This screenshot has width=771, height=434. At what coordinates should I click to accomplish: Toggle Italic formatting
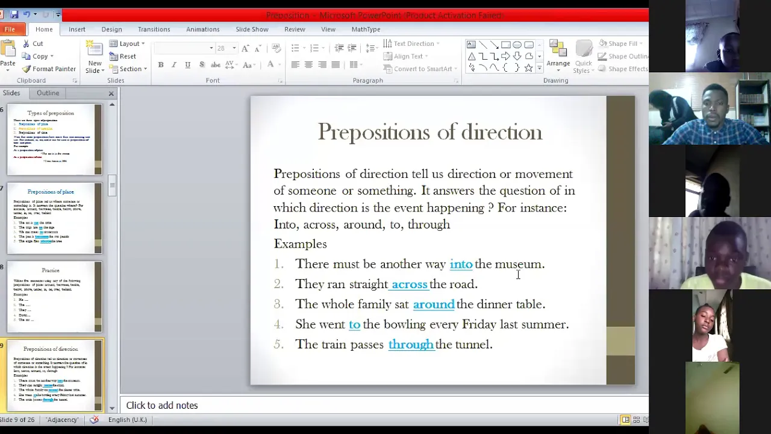[174, 64]
